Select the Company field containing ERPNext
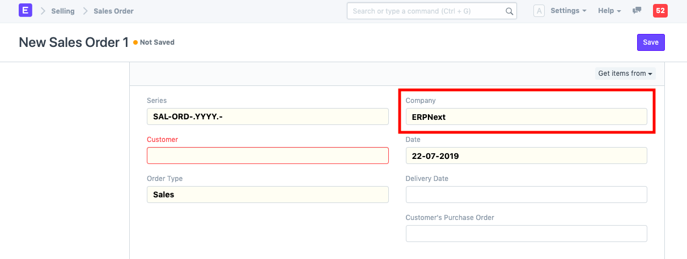Viewport: 687px width, 259px height. tap(526, 116)
